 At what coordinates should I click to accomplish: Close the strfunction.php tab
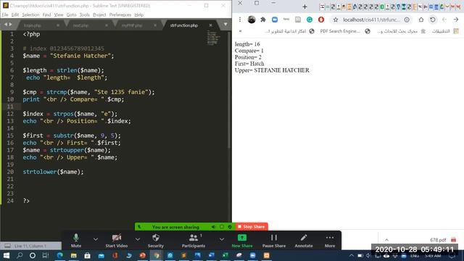210,25
